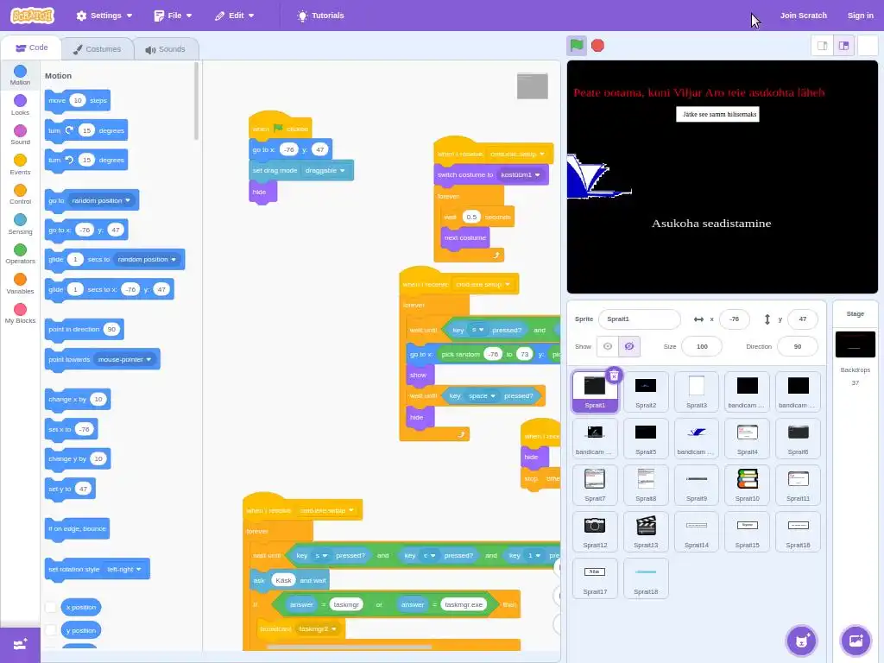Click 'Jätke see samm hilisemaks' stage button

point(717,115)
